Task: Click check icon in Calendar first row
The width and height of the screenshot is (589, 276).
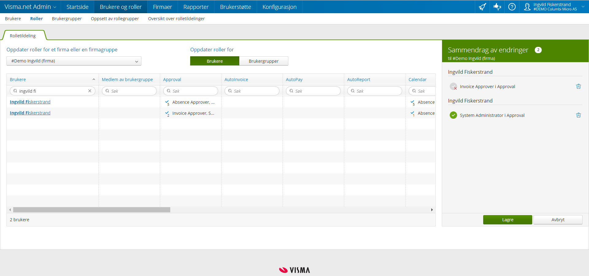Action: point(413,103)
